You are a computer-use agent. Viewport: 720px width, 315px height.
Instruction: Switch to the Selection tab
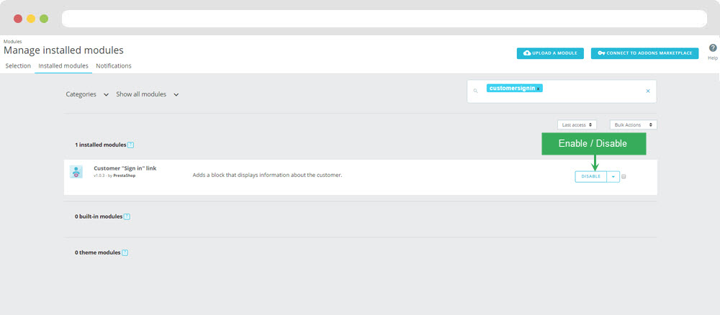(x=18, y=66)
